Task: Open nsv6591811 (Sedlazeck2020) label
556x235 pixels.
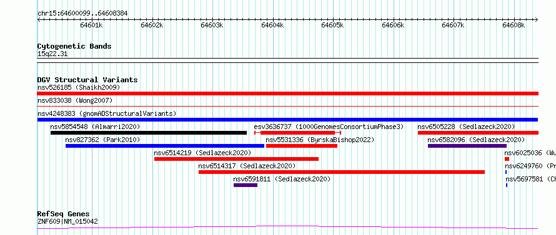Action: pyautogui.click(x=282, y=179)
